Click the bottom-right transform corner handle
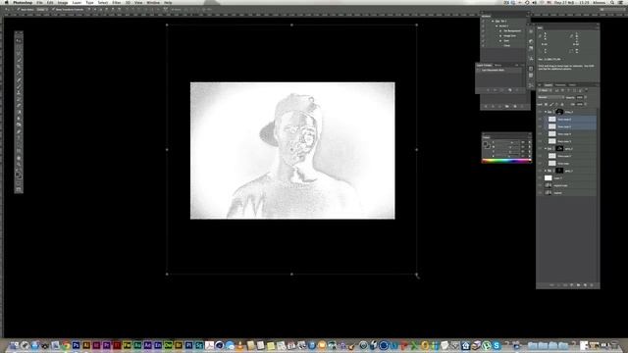The height and width of the screenshot is (353, 628). 416,275
